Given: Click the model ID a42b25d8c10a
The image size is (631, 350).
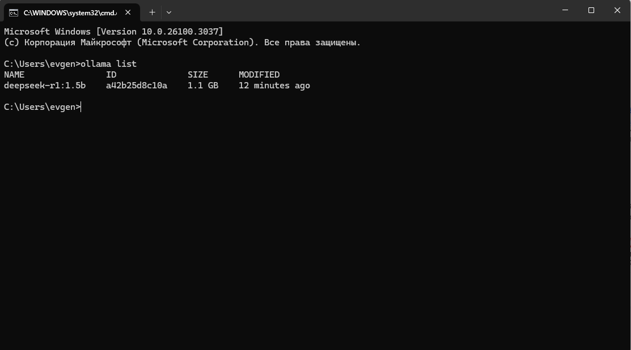Looking at the screenshot, I should pyautogui.click(x=136, y=86).
